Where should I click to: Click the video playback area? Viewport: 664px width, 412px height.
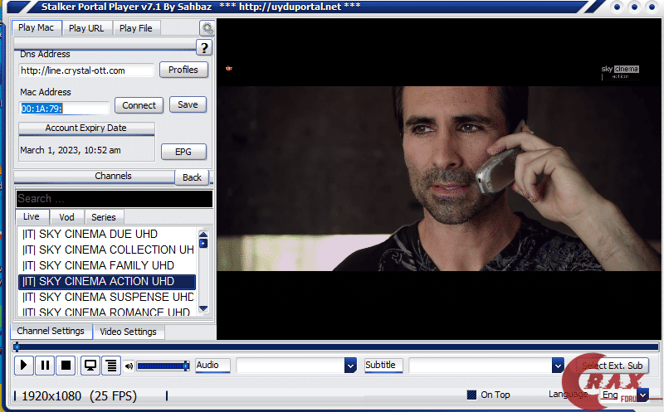(x=439, y=178)
